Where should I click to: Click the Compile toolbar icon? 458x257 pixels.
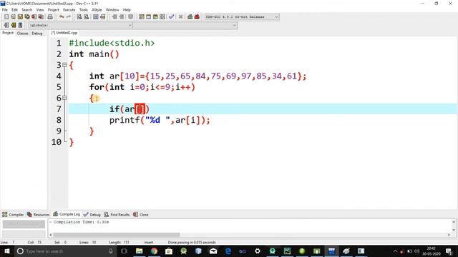coord(142,17)
